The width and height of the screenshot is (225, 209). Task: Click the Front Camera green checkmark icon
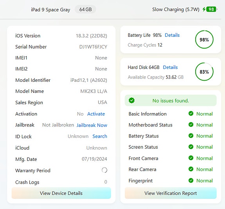pyautogui.click(x=191, y=158)
